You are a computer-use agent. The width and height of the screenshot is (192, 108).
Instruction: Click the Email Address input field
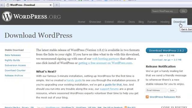156,90
